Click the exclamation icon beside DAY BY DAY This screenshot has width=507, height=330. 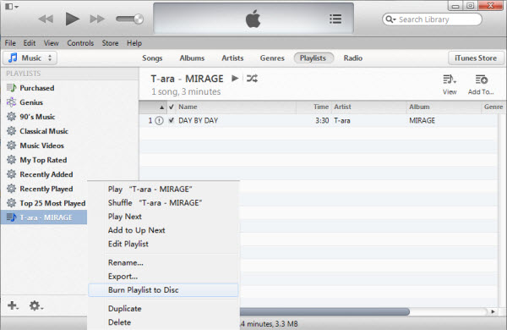click(159, 121)
